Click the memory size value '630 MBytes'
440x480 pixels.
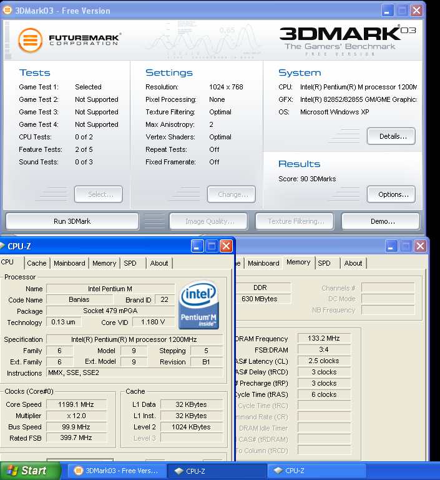point(263,299)
